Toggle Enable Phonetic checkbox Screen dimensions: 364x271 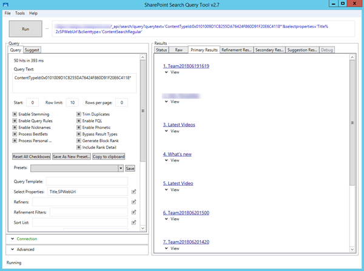[x=79, y=127]
